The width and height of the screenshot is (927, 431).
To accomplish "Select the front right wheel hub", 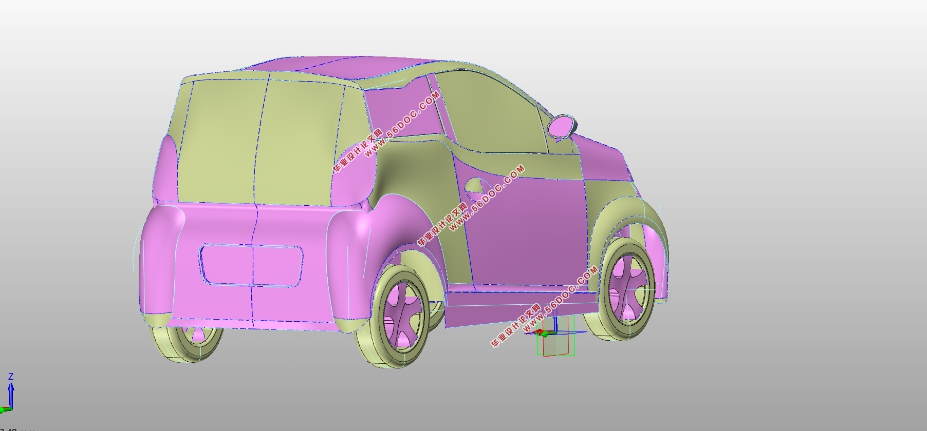I will click(x=627, y=288).
